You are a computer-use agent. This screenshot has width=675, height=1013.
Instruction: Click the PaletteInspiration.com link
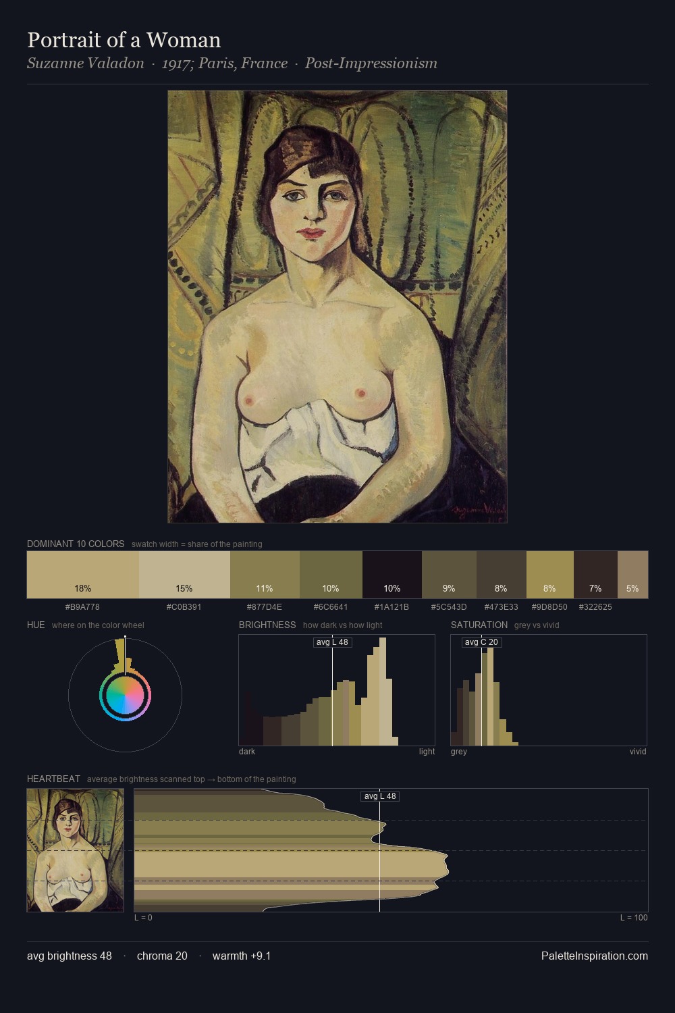595,956
